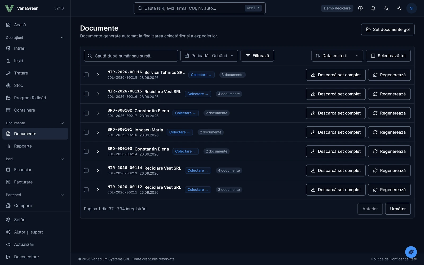The image size is (424, 265).
Task: Go to Facturare in the sidebar
Action: (35, 182)
